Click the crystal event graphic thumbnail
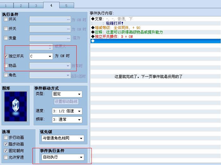 (x=16, y=106)
